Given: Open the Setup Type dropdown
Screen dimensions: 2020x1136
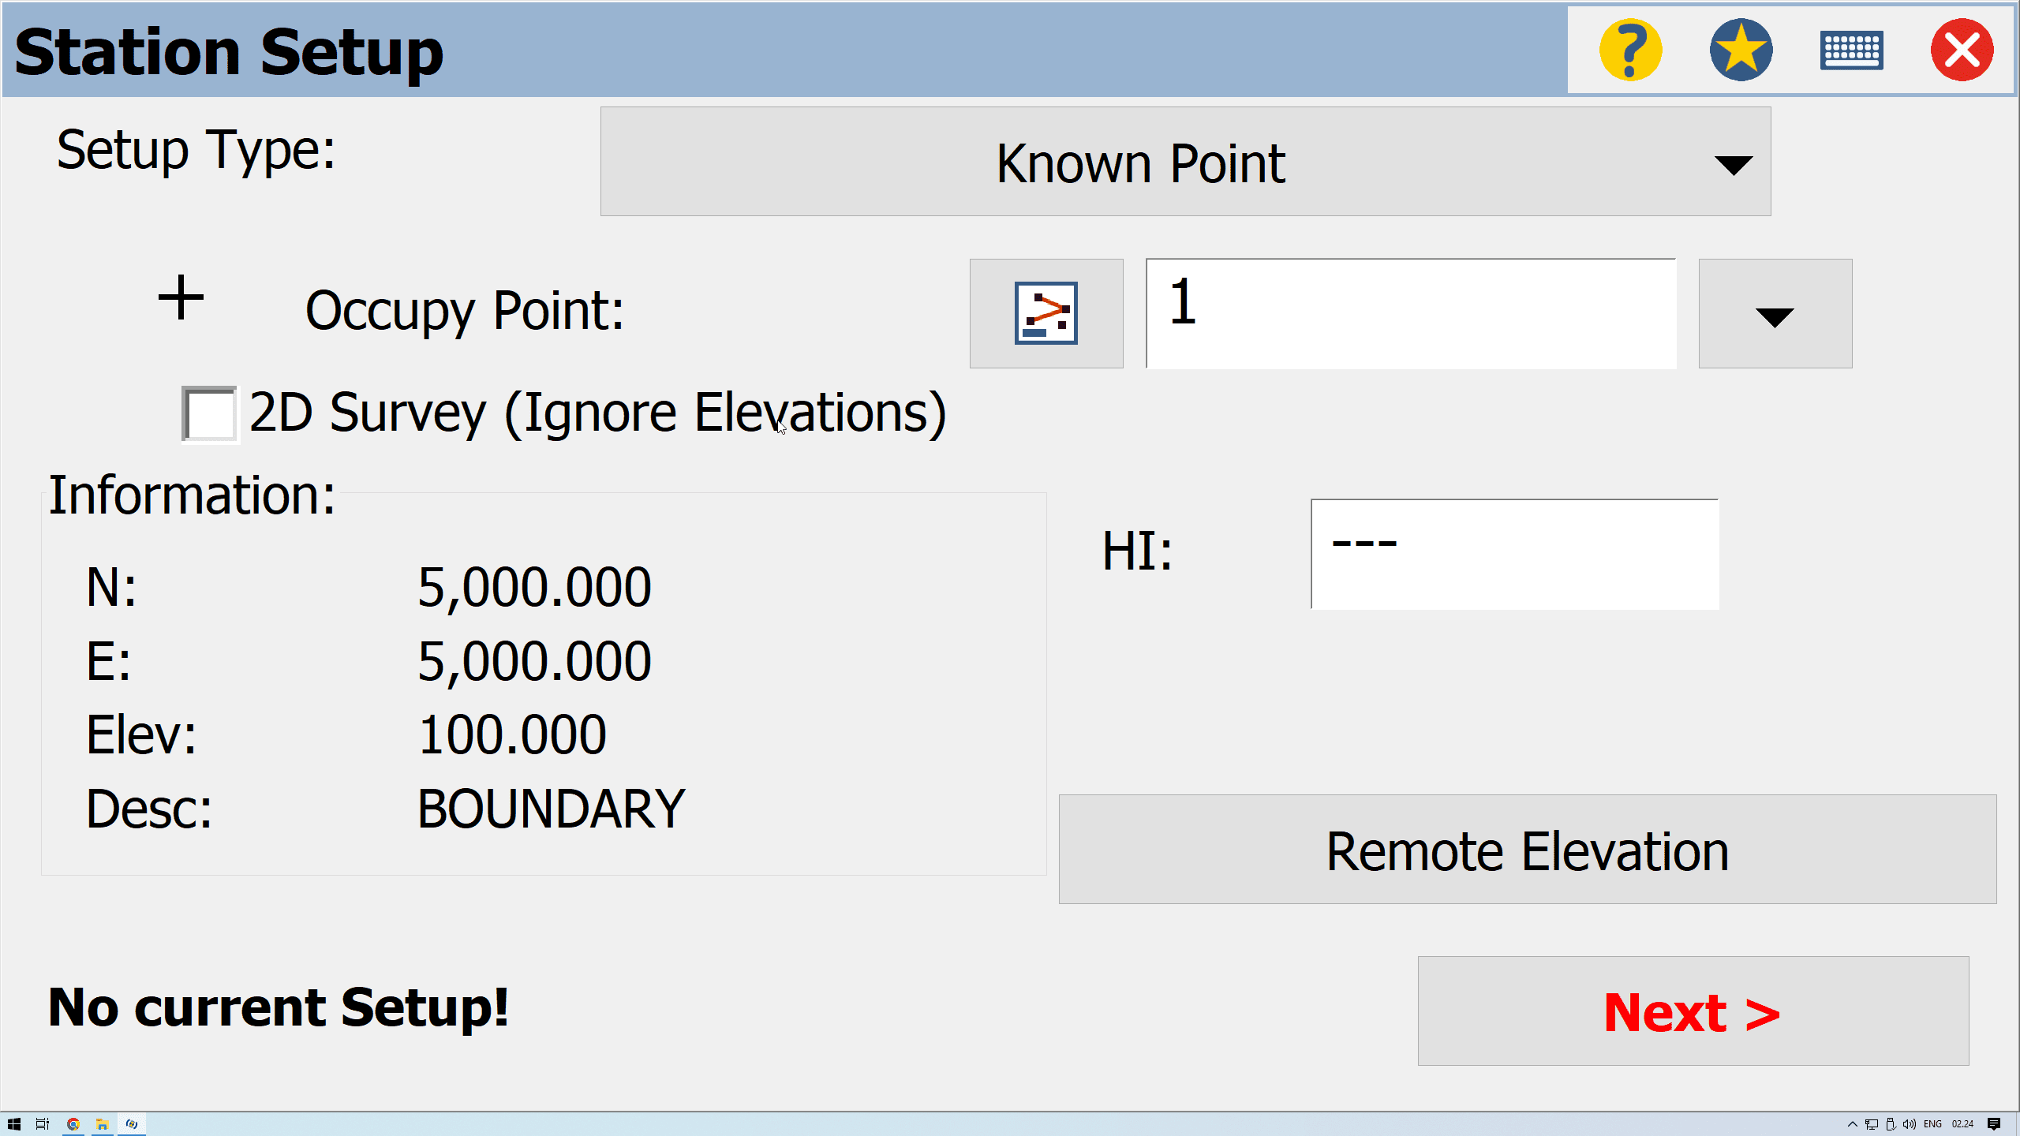Looking at the screenshot, I should (x=1185, y=162).
